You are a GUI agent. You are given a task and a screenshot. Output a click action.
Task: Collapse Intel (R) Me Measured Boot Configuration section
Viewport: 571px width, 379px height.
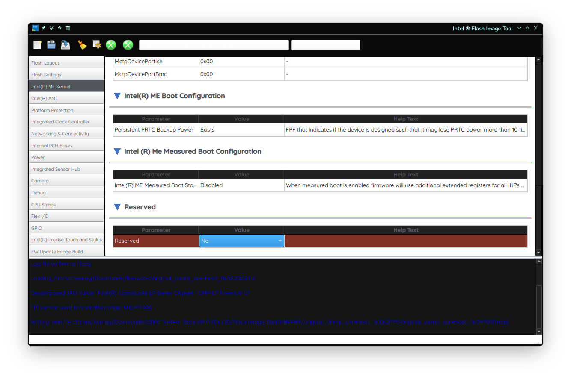117,151
